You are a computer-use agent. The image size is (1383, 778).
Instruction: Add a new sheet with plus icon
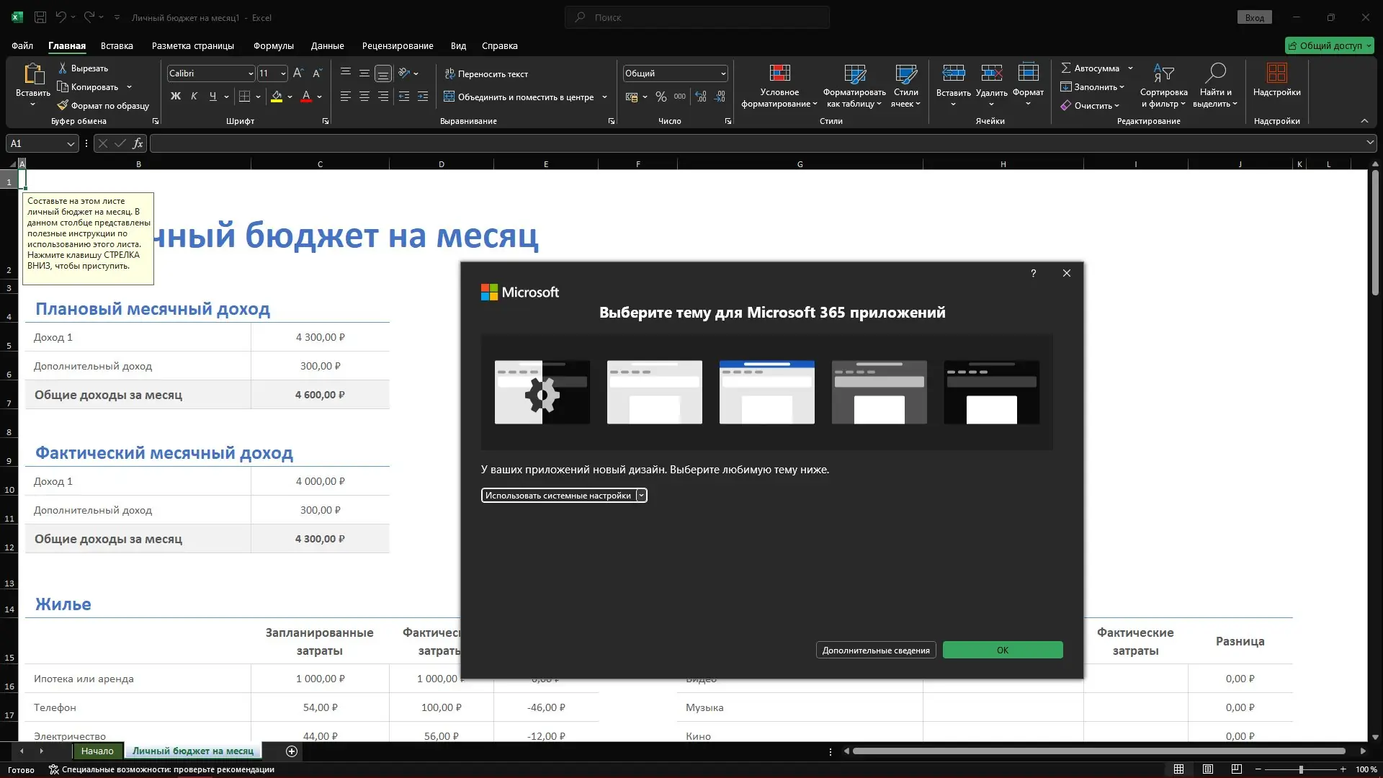(x=292, y=751)
